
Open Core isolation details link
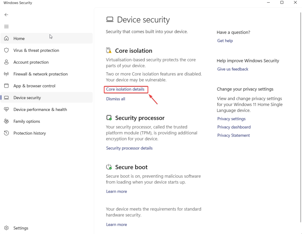tap(125, 89)
